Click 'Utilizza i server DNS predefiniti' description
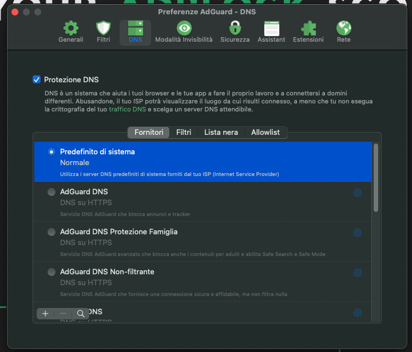 point(169,174)
